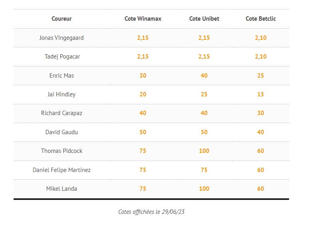The image size is (315, 225).
Task: Click Jai Hindley's Betclic odds of 15
Action: click(261, 94)
